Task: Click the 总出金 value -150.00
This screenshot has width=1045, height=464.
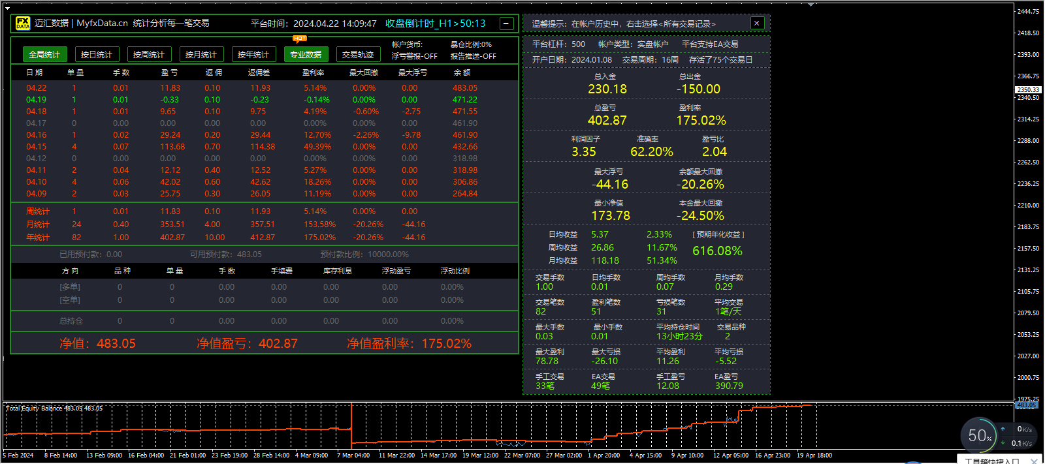Action: point(698,89)
